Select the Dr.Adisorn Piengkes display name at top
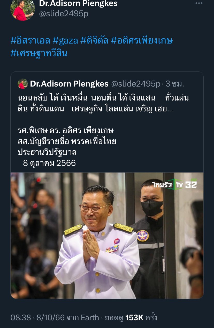 [x=78, y=4]
